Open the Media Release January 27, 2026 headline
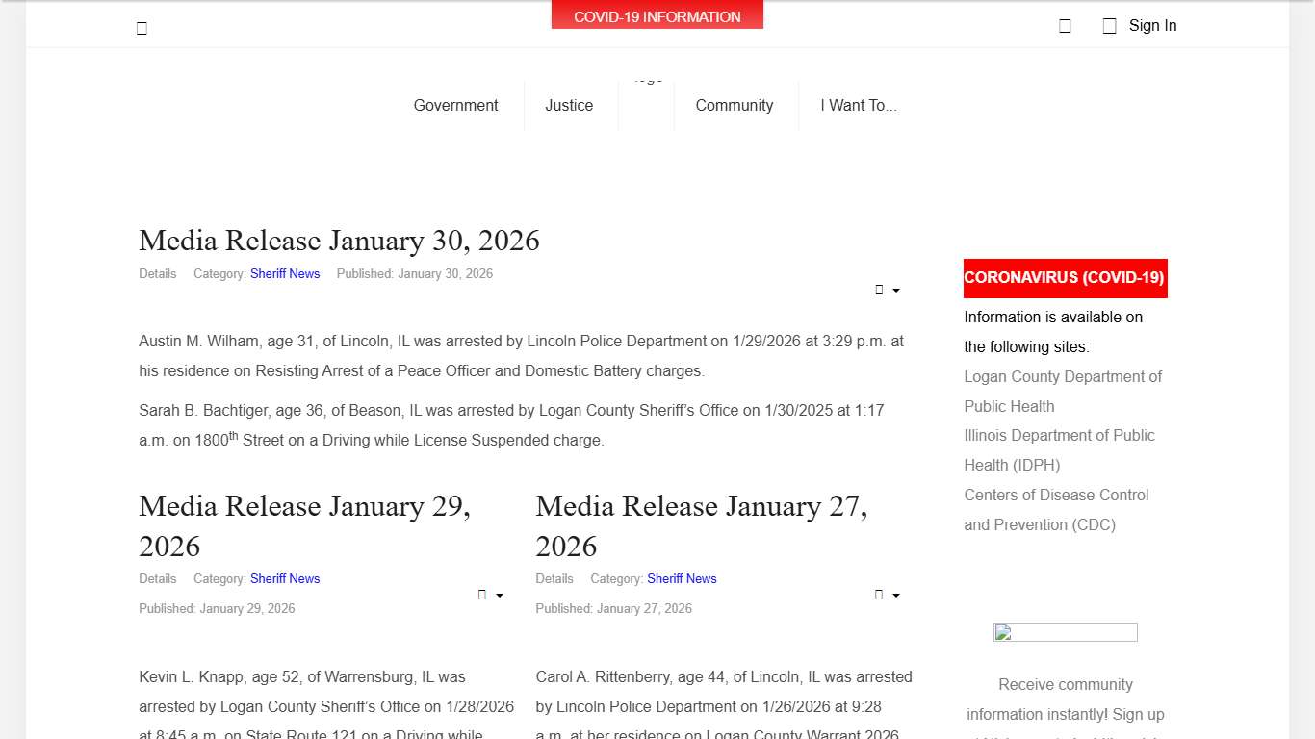 701,525
